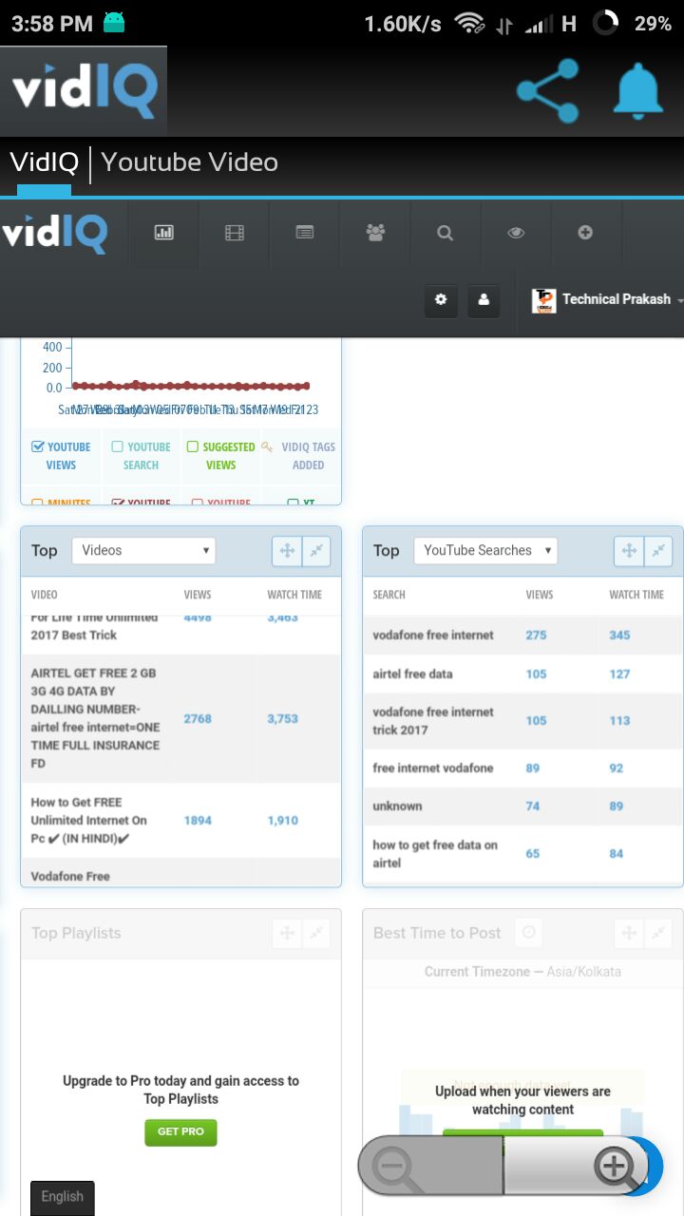This screenshot has height=1216, width=684.
Task: Click the magnifier search icon in navbar
Action: pos(445,233)
